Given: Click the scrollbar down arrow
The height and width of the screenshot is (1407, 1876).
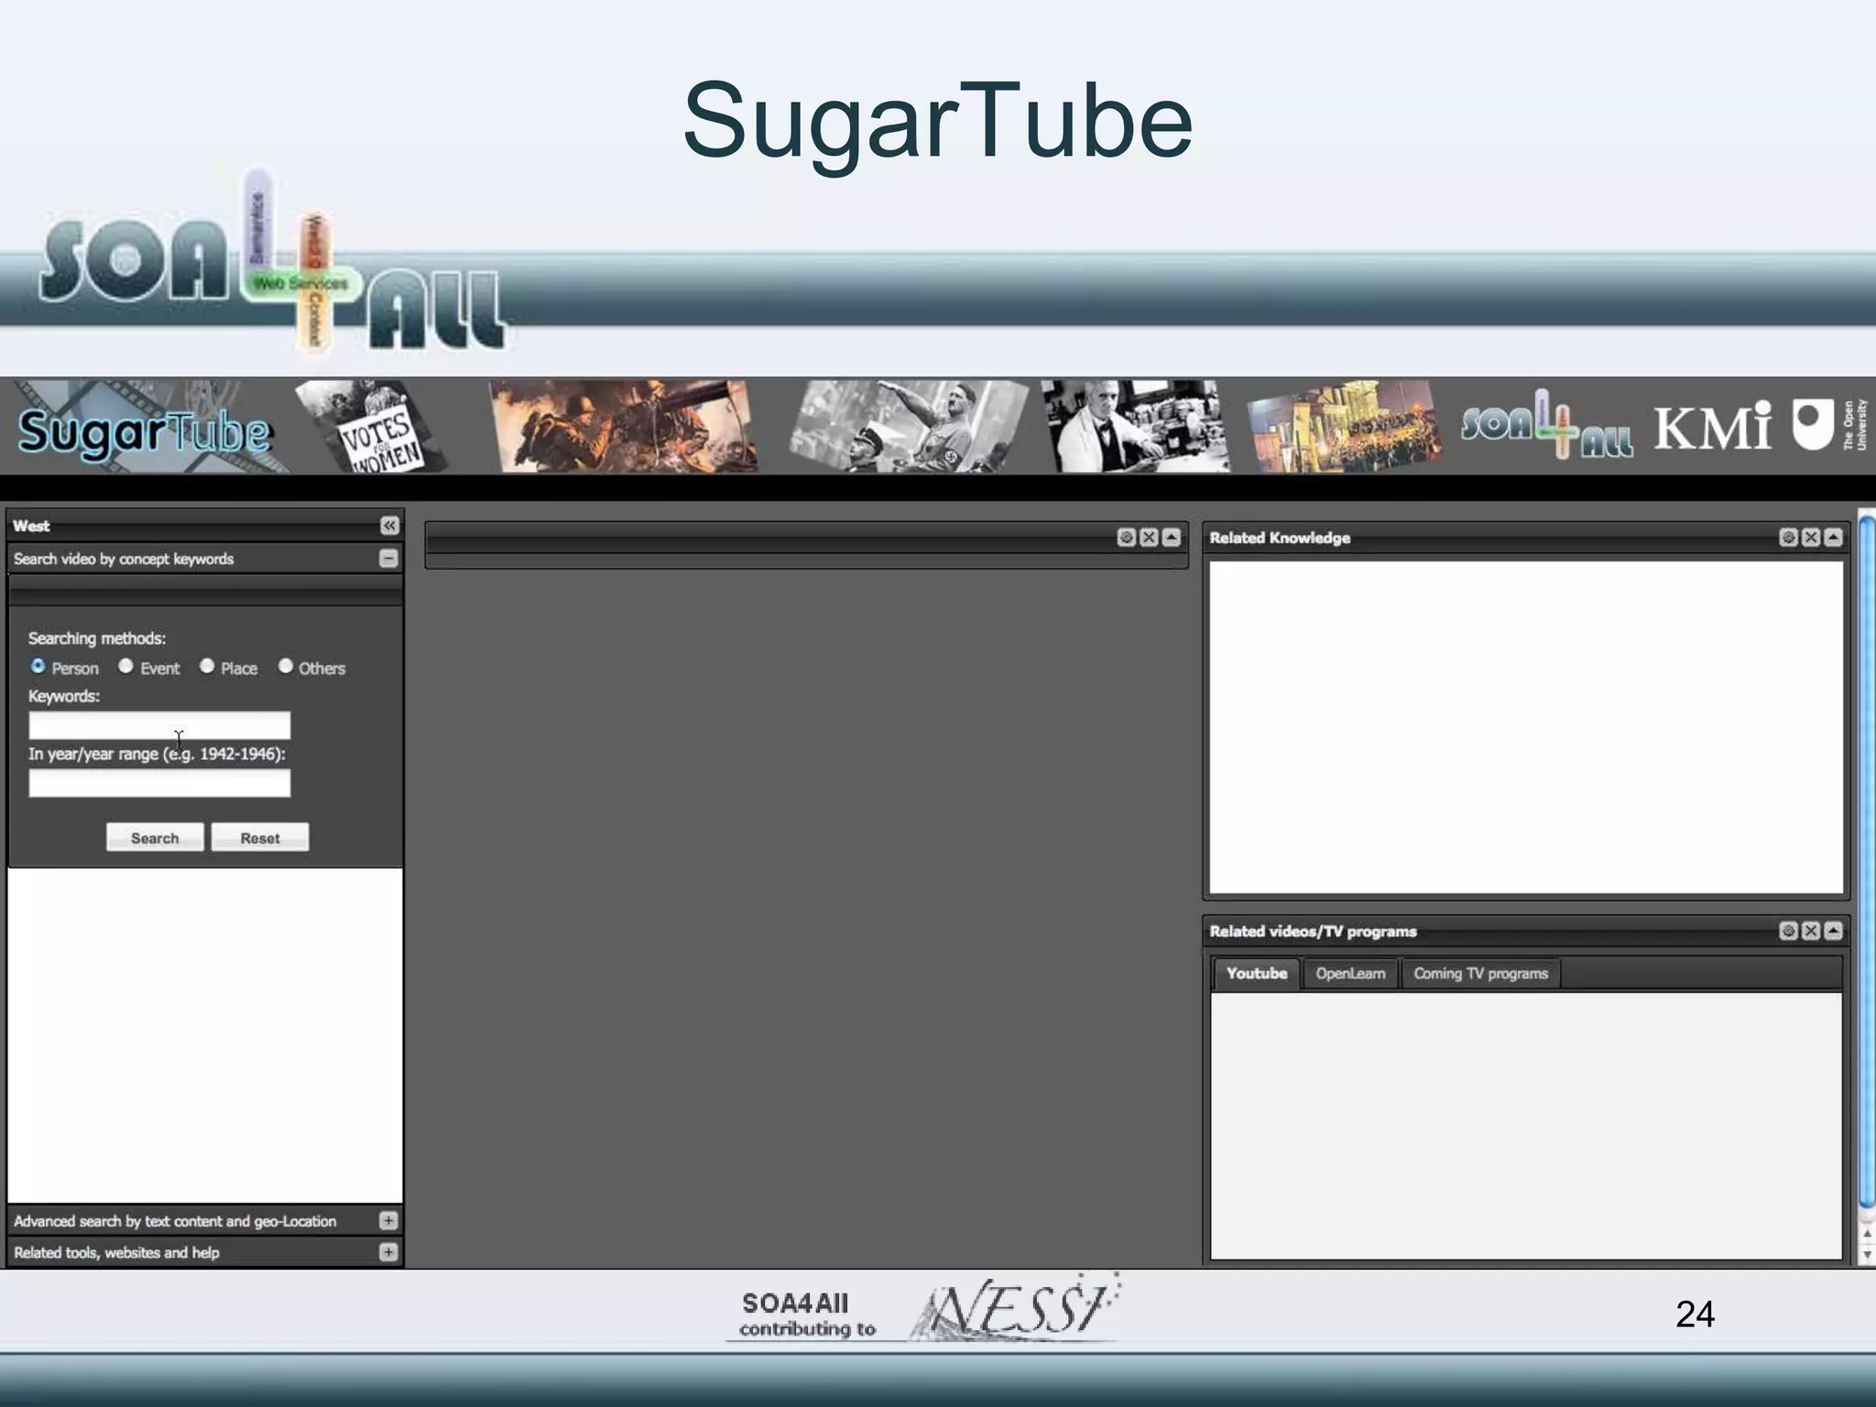Looking at the screenshot, I should pos(1867,1255).
